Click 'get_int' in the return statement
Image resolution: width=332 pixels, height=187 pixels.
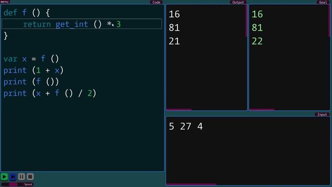point(72,24)
